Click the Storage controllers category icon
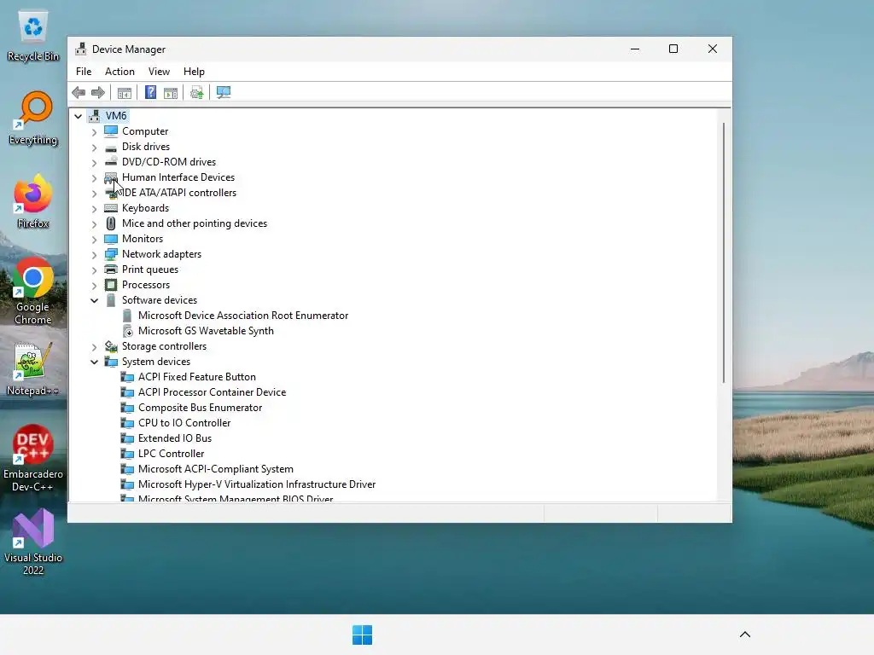 point(111,346)
